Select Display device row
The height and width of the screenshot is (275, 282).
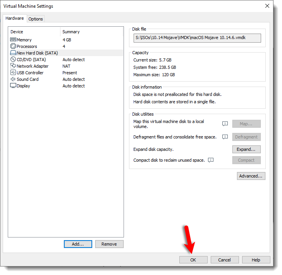[66, 86]
